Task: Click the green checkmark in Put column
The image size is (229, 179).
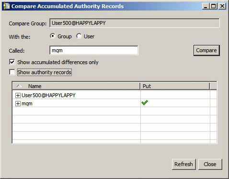Action: [145, 103]
